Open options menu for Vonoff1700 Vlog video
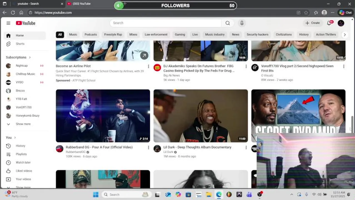Screen dimensions: 355x200 (x=344, y=66)
